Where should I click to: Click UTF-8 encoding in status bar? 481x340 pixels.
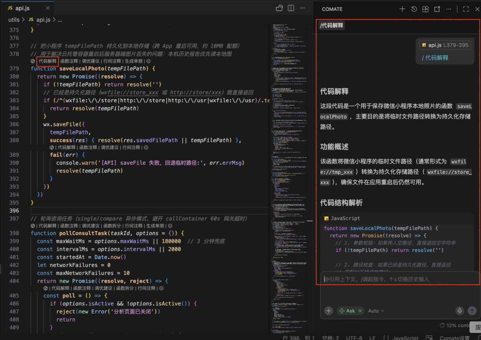click(x=354, y=337)
